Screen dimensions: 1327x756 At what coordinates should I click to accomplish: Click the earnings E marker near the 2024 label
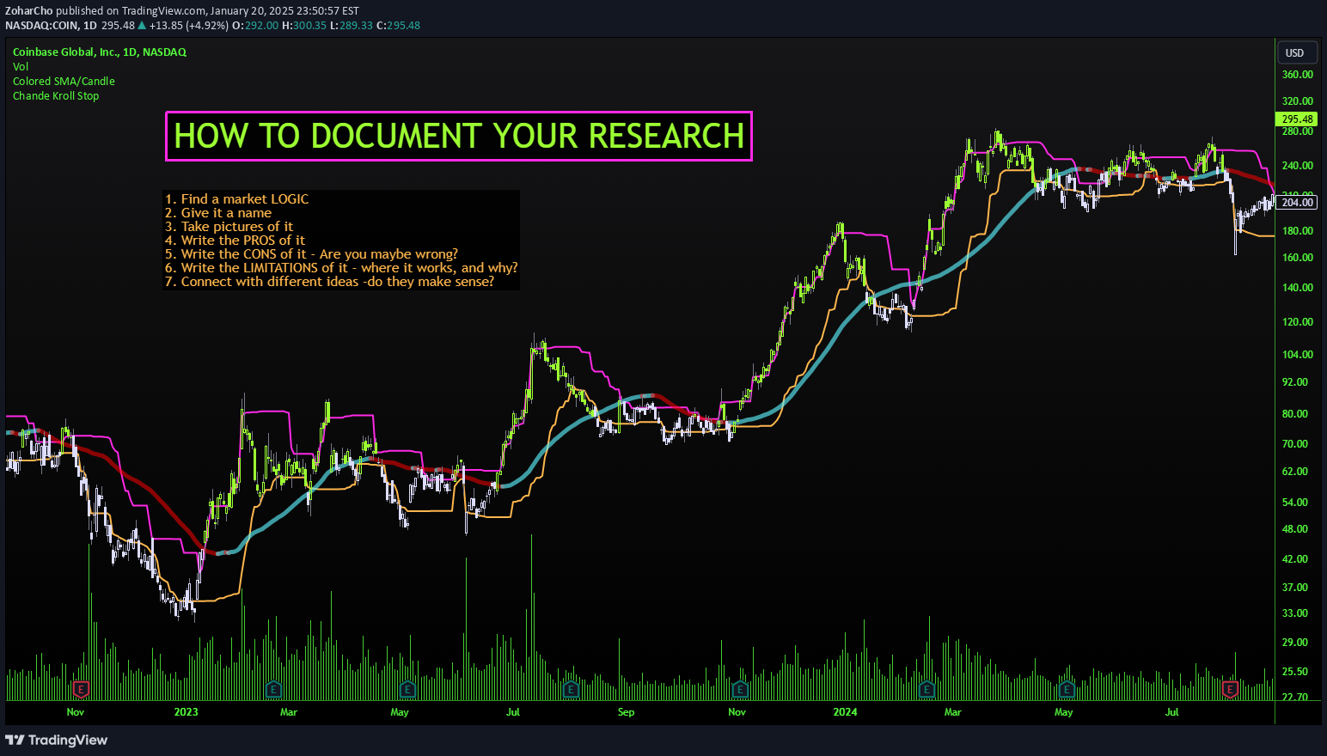point(926,689)
